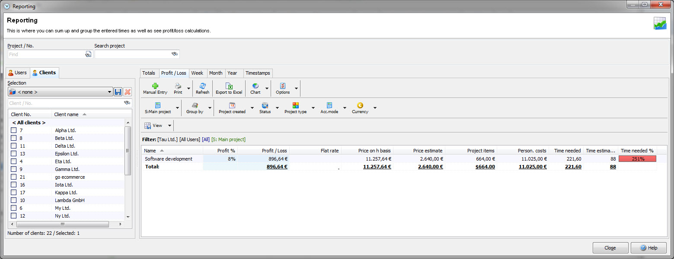Expand the View dropdown arrow
The width and height of the screenshot is (674, 259).
click(x=169, y=126)
